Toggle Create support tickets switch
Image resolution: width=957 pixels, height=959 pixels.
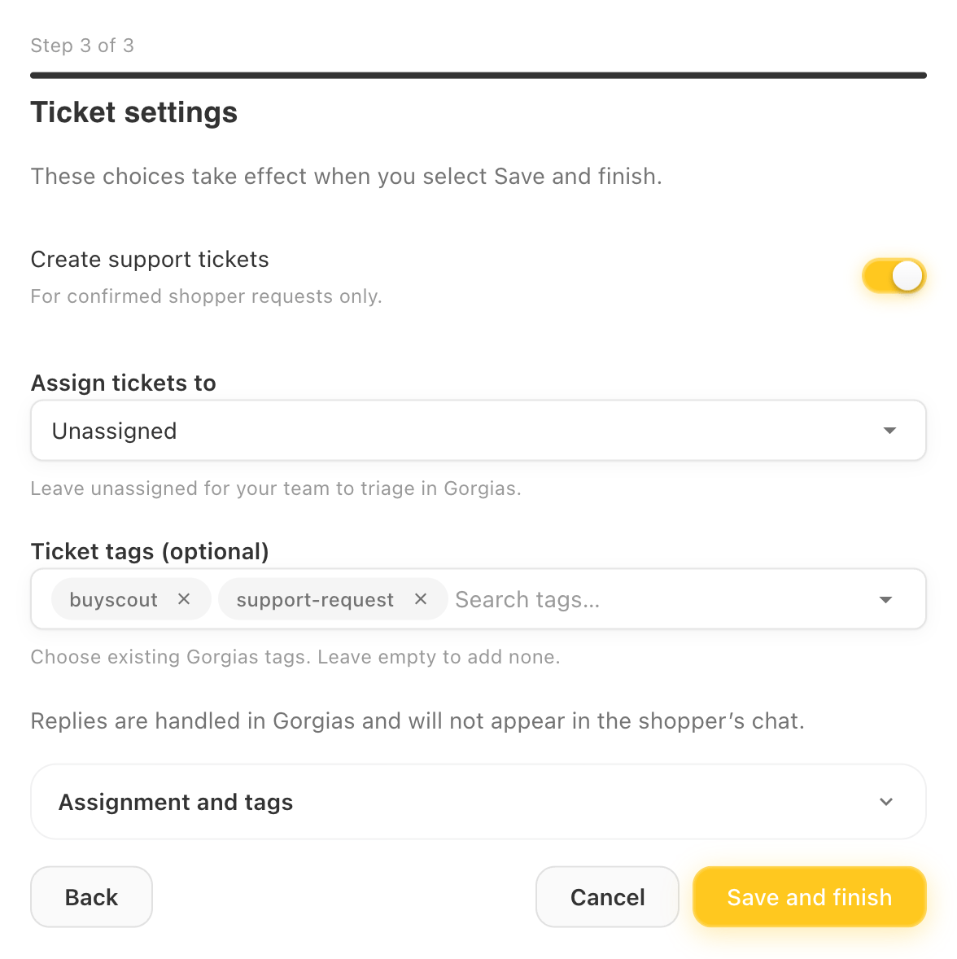(x=894, y=277)
